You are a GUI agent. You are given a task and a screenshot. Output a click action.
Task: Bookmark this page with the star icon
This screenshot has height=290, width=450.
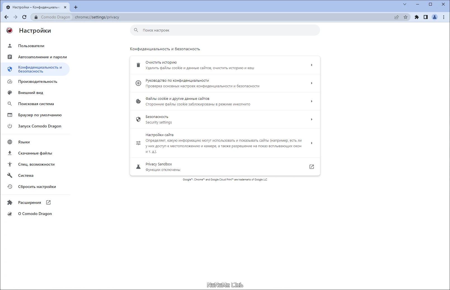pyautogui.click(x=406, y=17)
